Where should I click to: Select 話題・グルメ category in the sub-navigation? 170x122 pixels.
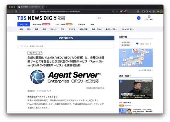coord(97,29)
